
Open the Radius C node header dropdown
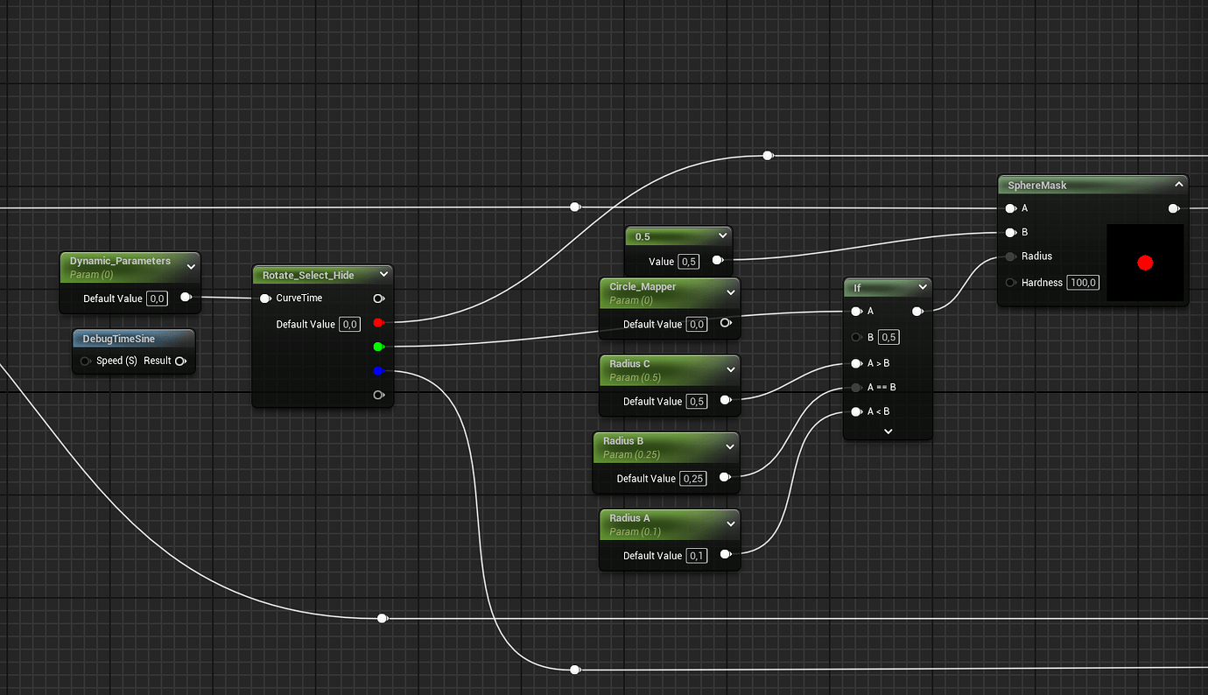730,369
